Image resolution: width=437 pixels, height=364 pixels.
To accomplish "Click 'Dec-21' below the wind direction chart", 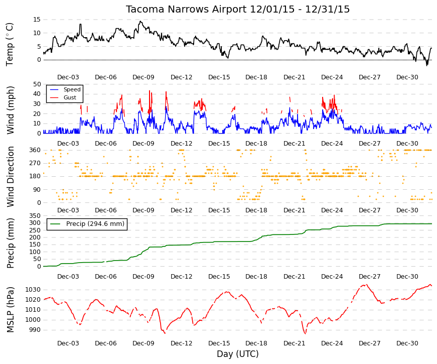I will [295, 210].
